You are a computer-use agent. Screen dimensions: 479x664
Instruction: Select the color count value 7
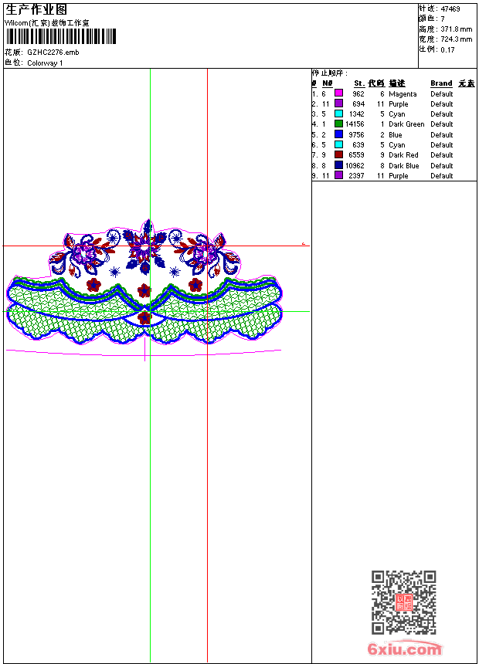pos(443,19)
